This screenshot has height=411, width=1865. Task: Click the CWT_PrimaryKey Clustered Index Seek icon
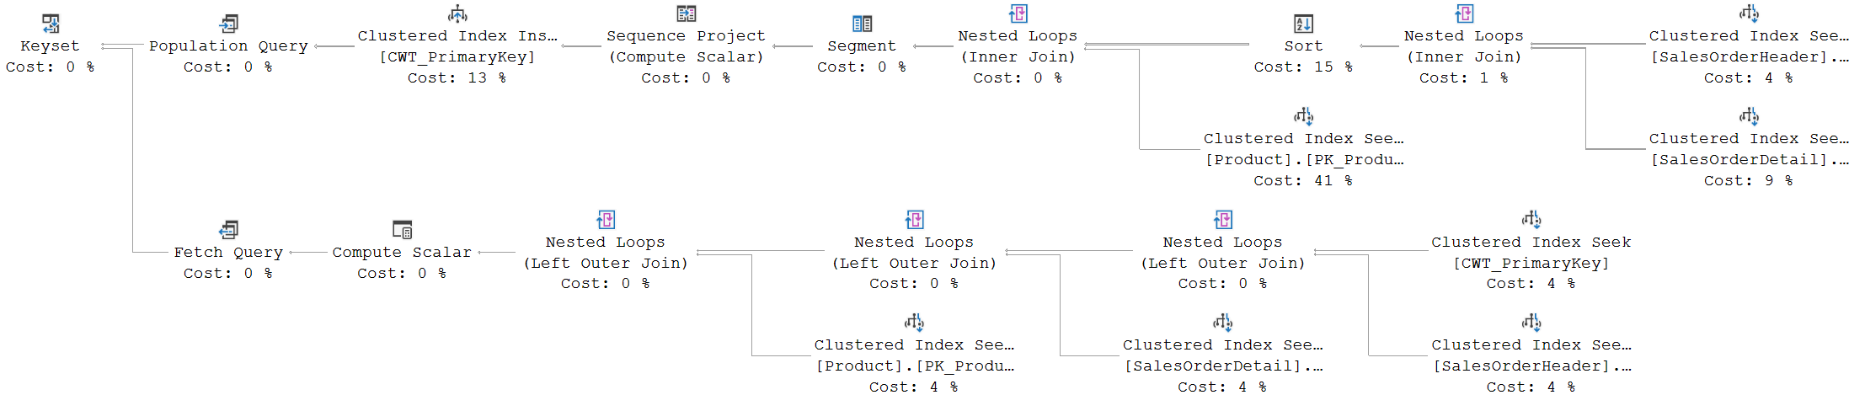coord(1531,220)
